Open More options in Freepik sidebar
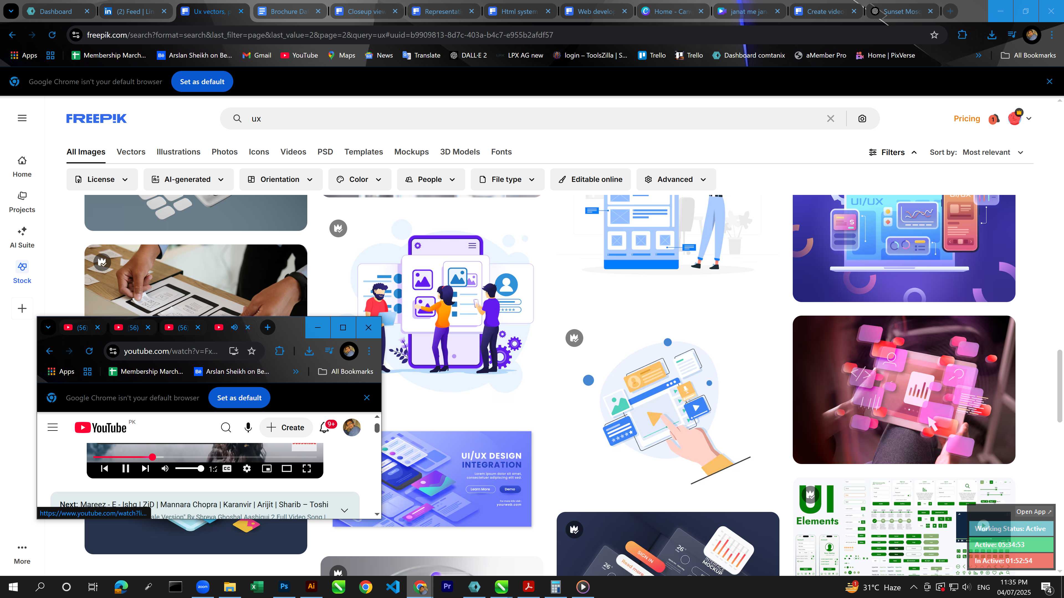Image resolution: width=1064 pixels, height=598 pixels. tap(22, 553)
